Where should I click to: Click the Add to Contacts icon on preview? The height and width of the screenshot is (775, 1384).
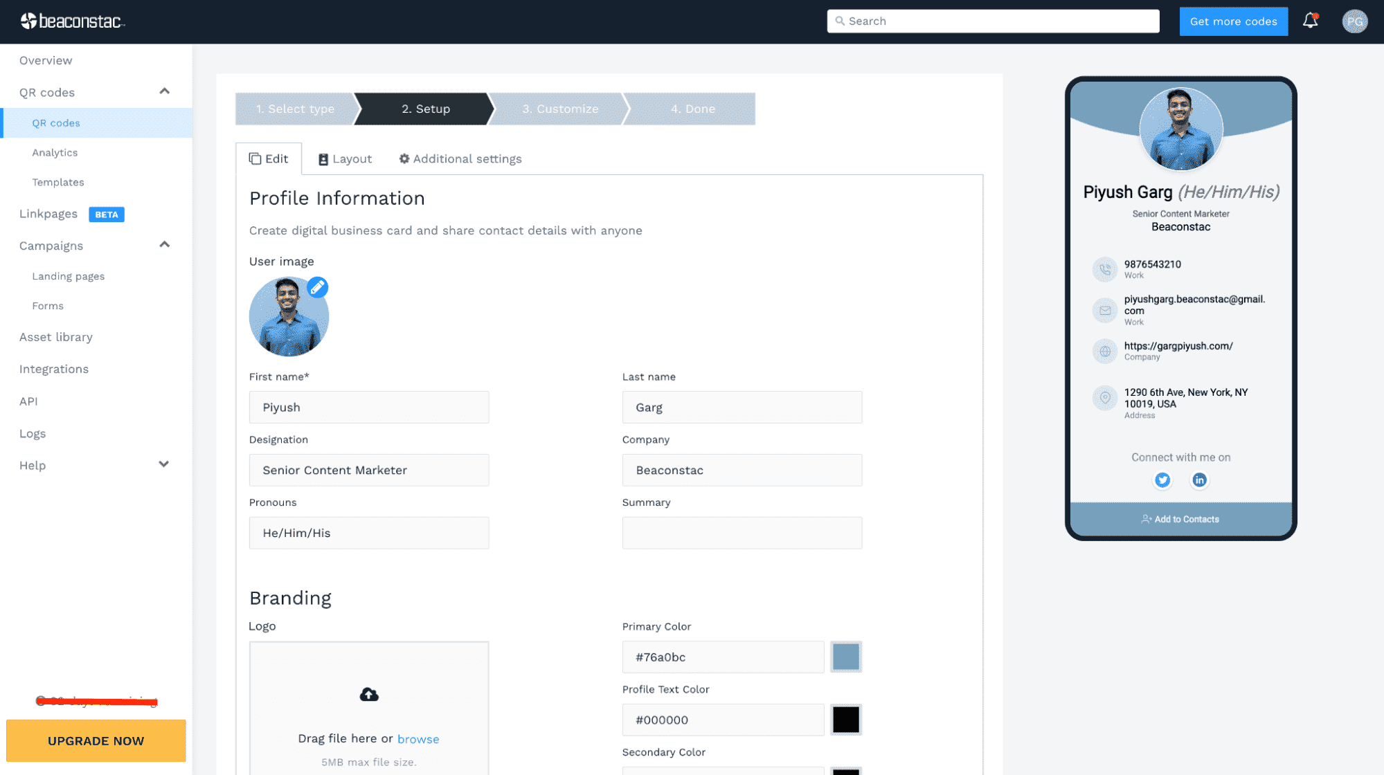(x=1147, y=518)
